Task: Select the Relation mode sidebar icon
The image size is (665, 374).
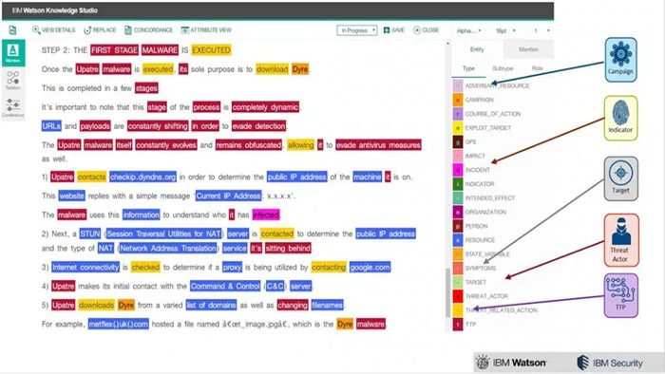Action: coord(13,80)
